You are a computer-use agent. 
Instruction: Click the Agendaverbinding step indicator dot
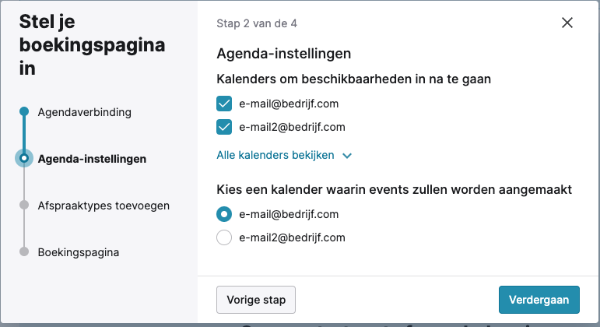[x=24, y=111]
